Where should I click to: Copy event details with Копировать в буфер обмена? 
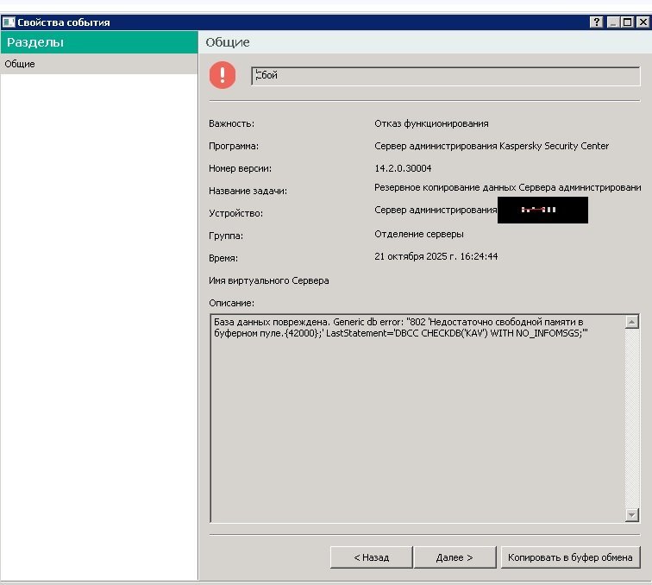point(570,557)
